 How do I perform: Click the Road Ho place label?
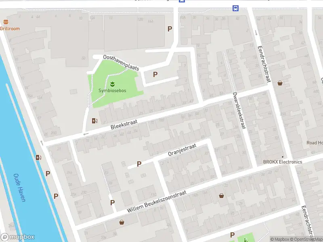(x=315, y=143)
